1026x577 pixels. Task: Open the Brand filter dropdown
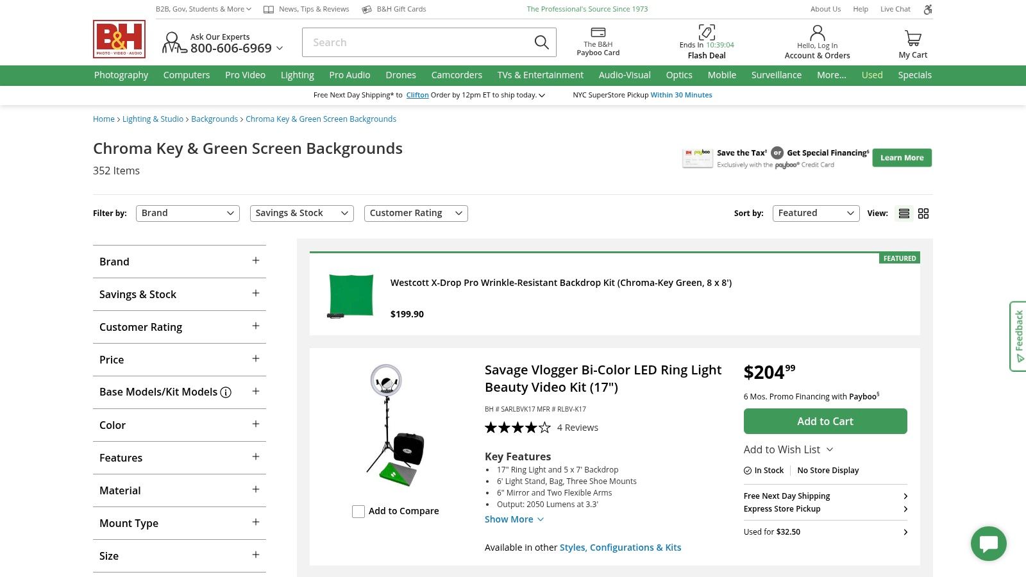(x=187, y=213)
